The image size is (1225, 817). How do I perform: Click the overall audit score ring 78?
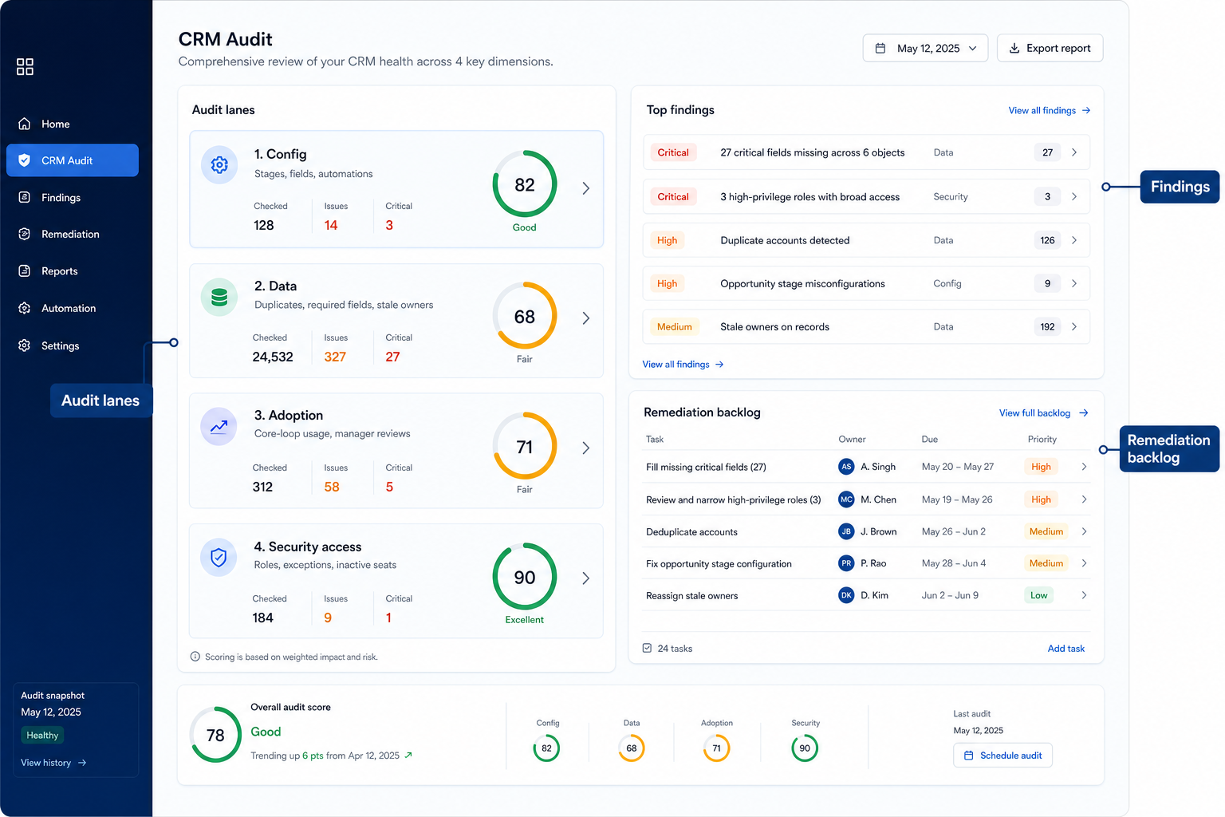click(x=215, y=735)
